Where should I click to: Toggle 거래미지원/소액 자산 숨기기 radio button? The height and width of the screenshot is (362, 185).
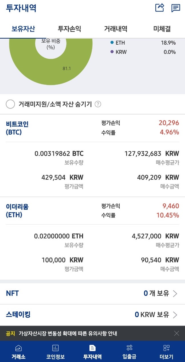click(10, 104)
